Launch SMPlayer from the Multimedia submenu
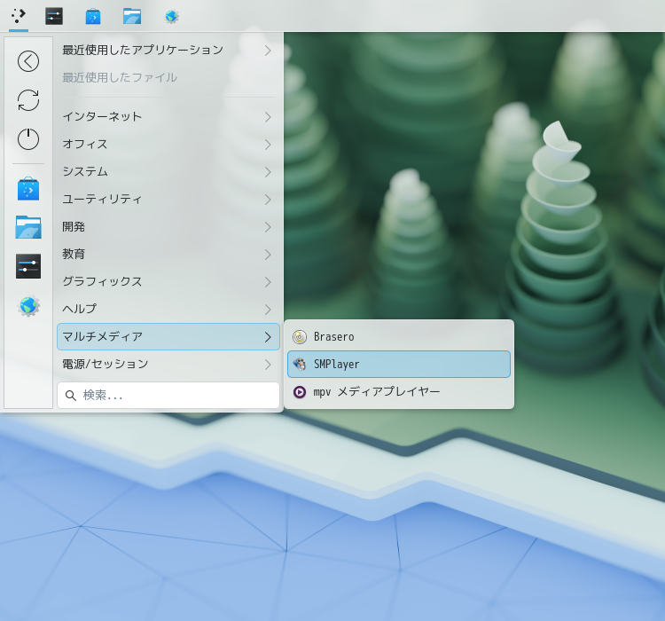The width and height of the screenshot is (665, 621). [x=399, y=365]
